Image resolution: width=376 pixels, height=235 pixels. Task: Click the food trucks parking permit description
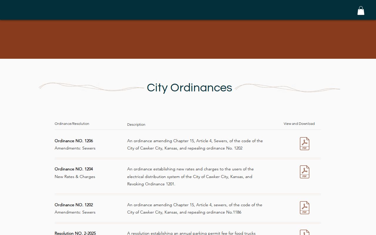191,233
